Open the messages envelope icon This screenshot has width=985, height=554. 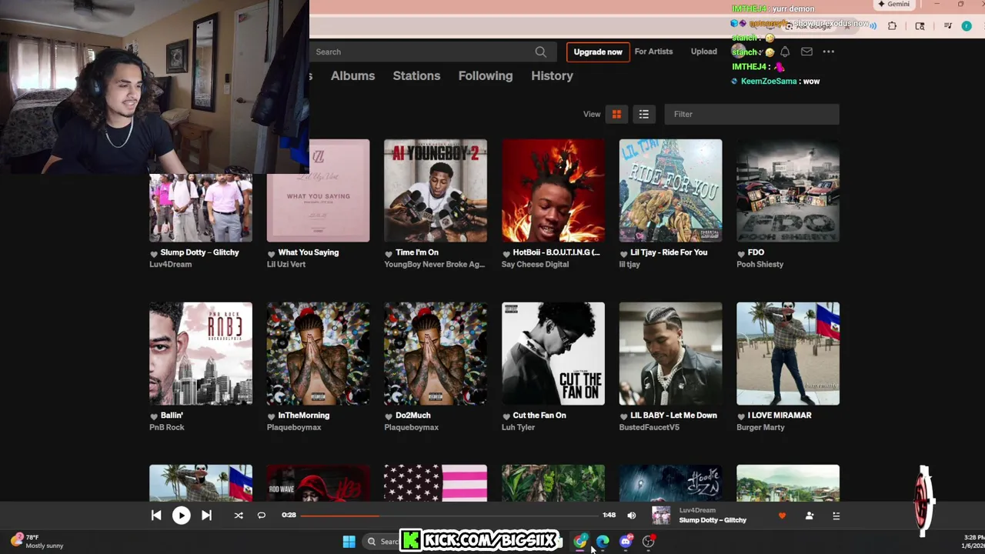tap(806, 52)
